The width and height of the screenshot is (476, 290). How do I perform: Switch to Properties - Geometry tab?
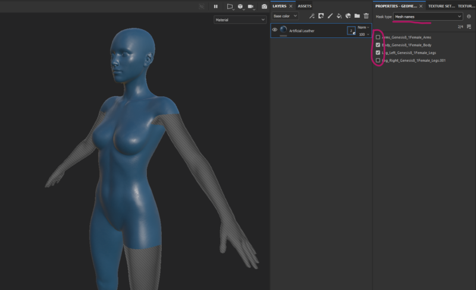click(x=396, y=6)
